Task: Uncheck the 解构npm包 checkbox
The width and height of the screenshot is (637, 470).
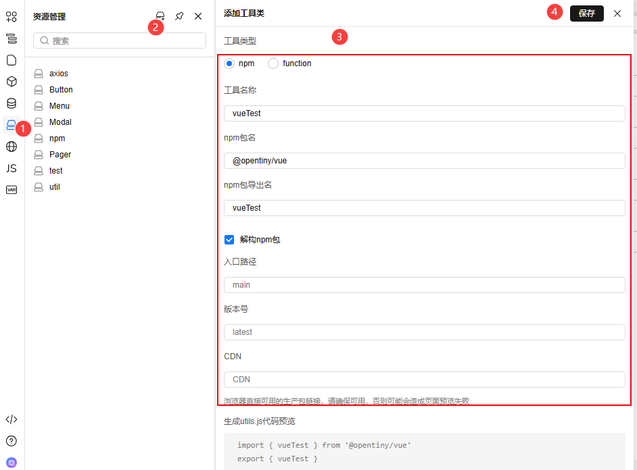Action: pos(229,239)
